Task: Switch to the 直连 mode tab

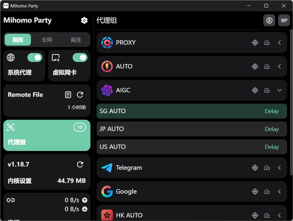Action: point(76,40)
